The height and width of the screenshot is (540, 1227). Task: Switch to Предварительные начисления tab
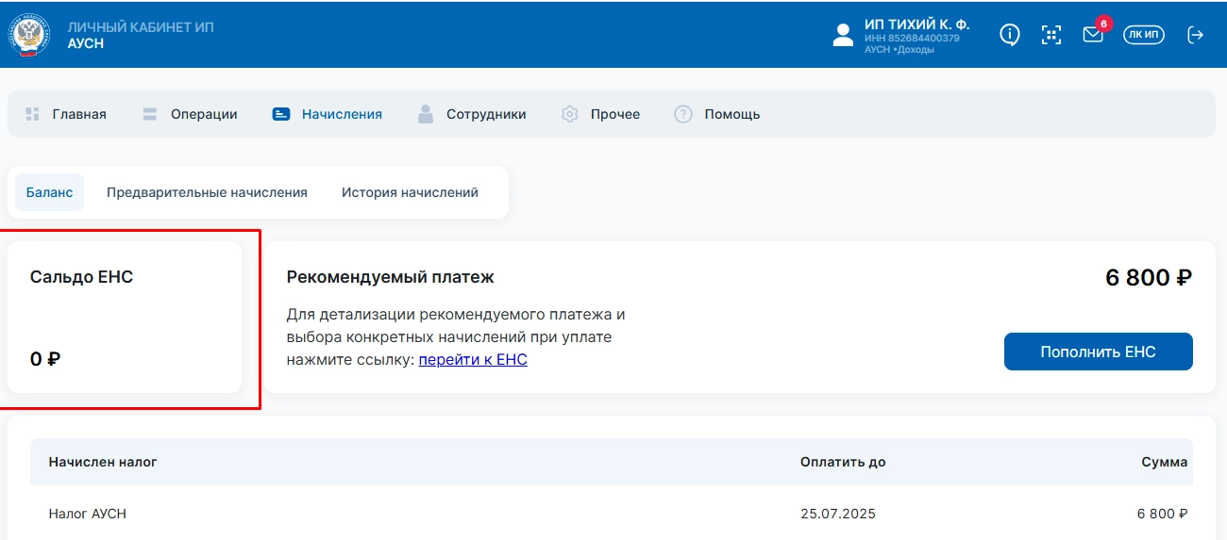[207, 192]
